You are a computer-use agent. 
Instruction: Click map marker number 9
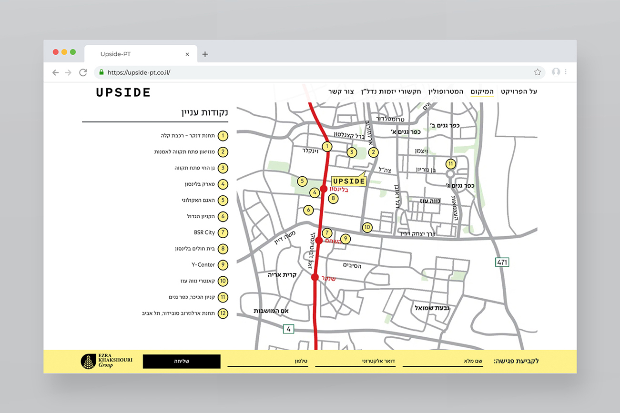(346, 239)
